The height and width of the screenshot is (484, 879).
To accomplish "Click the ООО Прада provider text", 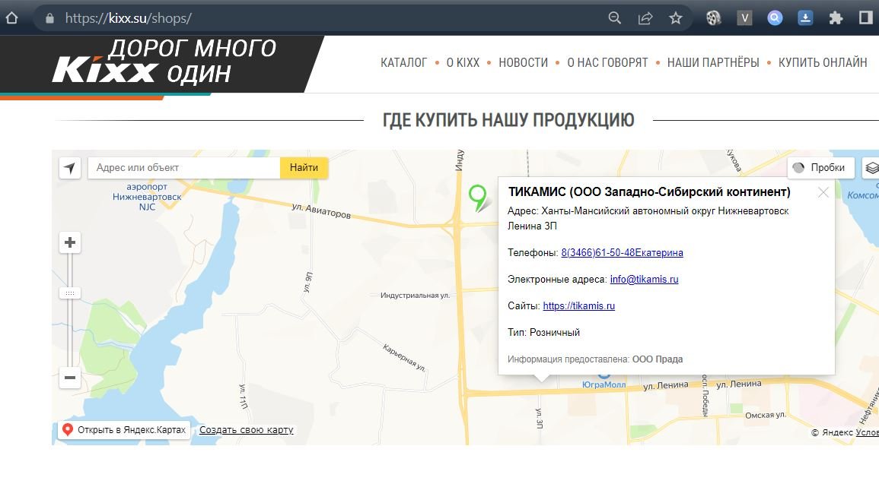I will click(x=658, y=359).
